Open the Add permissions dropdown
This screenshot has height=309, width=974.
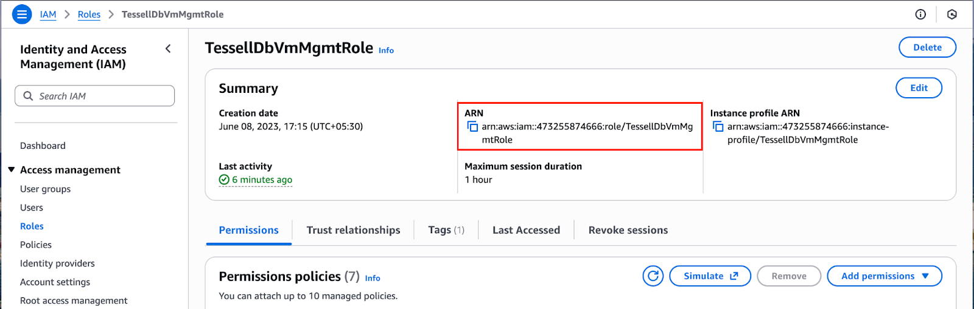(885, 276)
